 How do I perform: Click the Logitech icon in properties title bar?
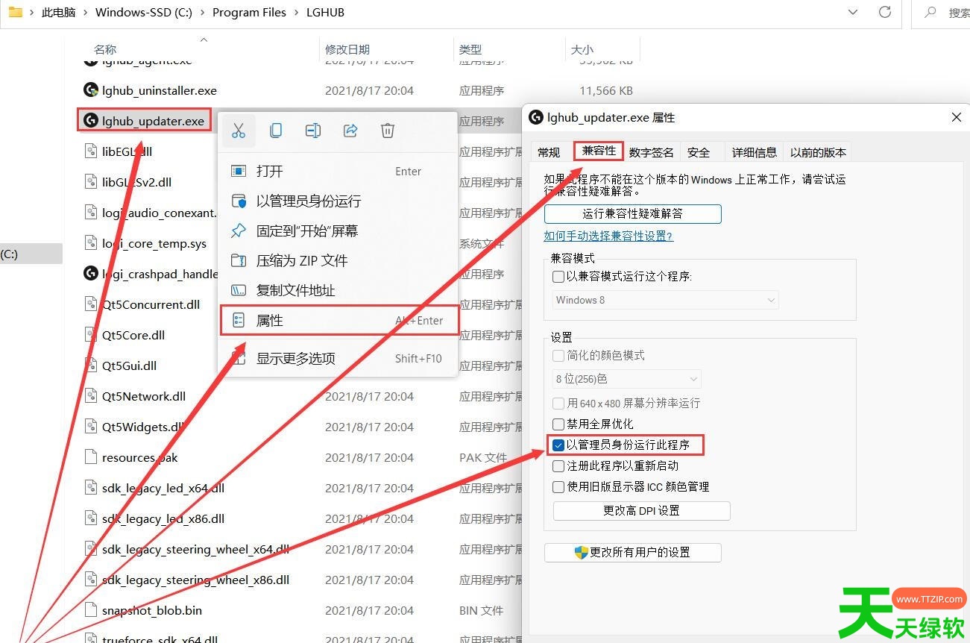coord(535,117)
